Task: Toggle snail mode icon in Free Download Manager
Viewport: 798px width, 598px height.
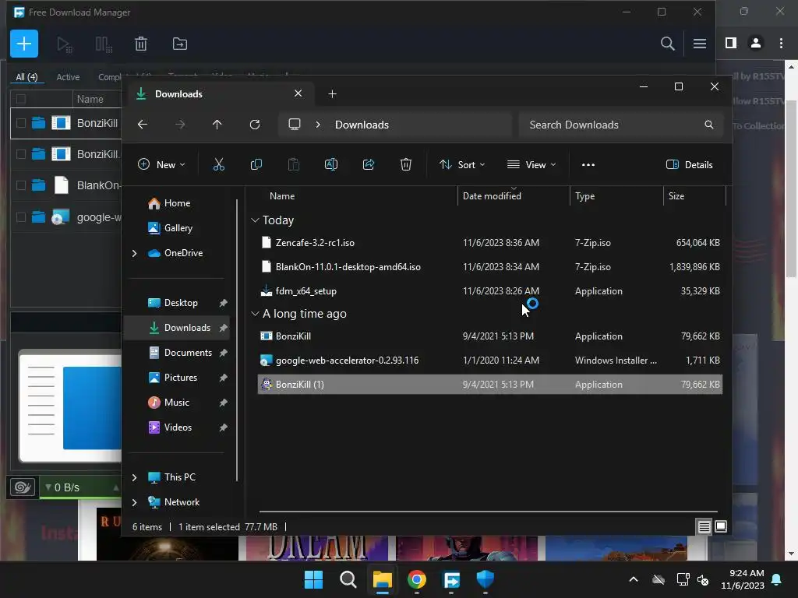Action: [x=23, y=487]
